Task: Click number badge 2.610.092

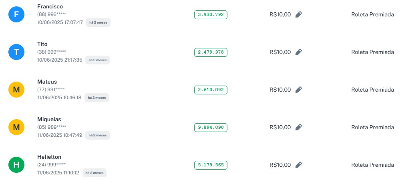Action: [211, 90]
